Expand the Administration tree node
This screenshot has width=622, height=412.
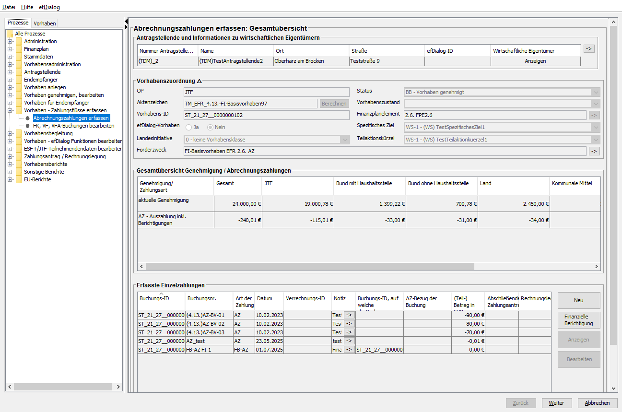[10, 41]
